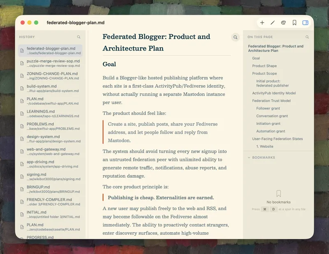The image size is (329, 254).
Task: Click file icon beside puzzle-merge-review-sop.md
Action: tap(22, 63)
